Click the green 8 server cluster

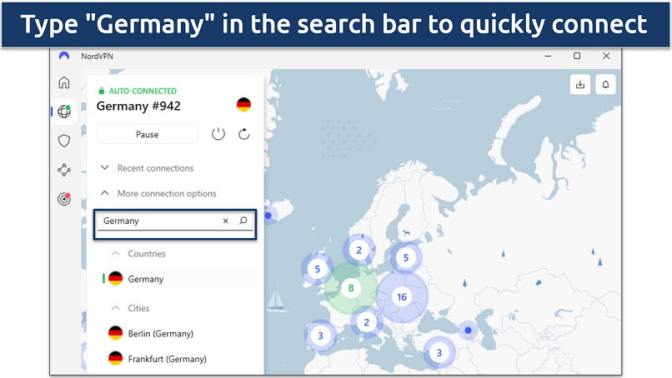pos(350,288)
